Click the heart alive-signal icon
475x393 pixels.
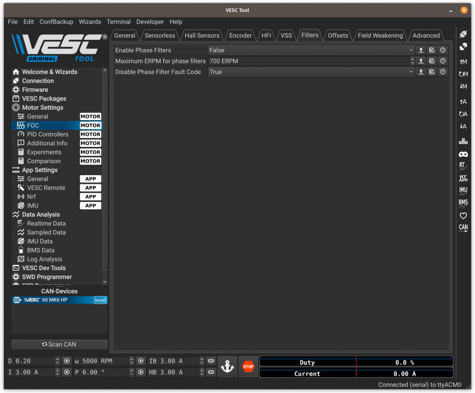[x=463, y=216]
